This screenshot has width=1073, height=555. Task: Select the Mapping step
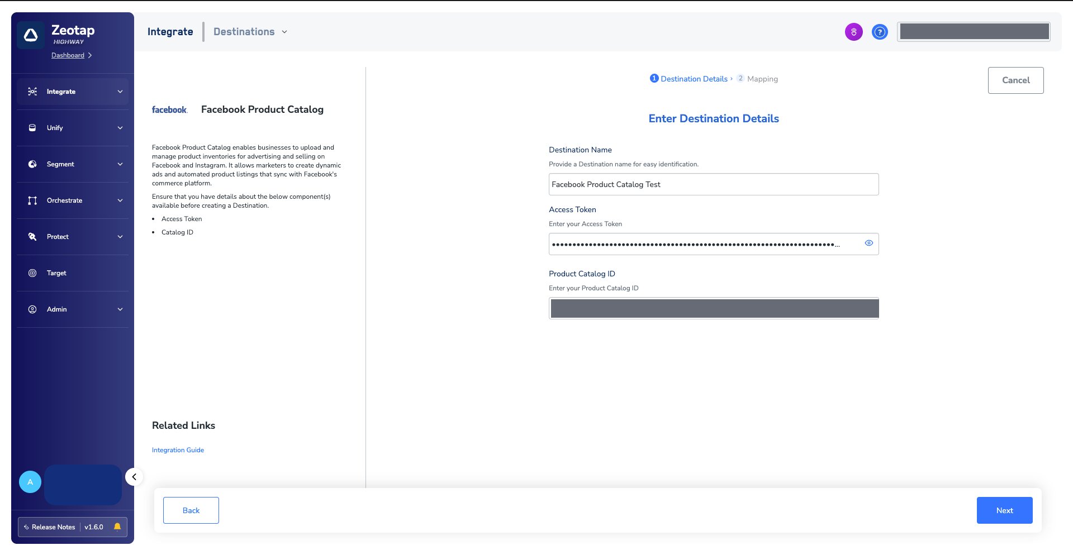pyautogui.click(x=757, y=79)
